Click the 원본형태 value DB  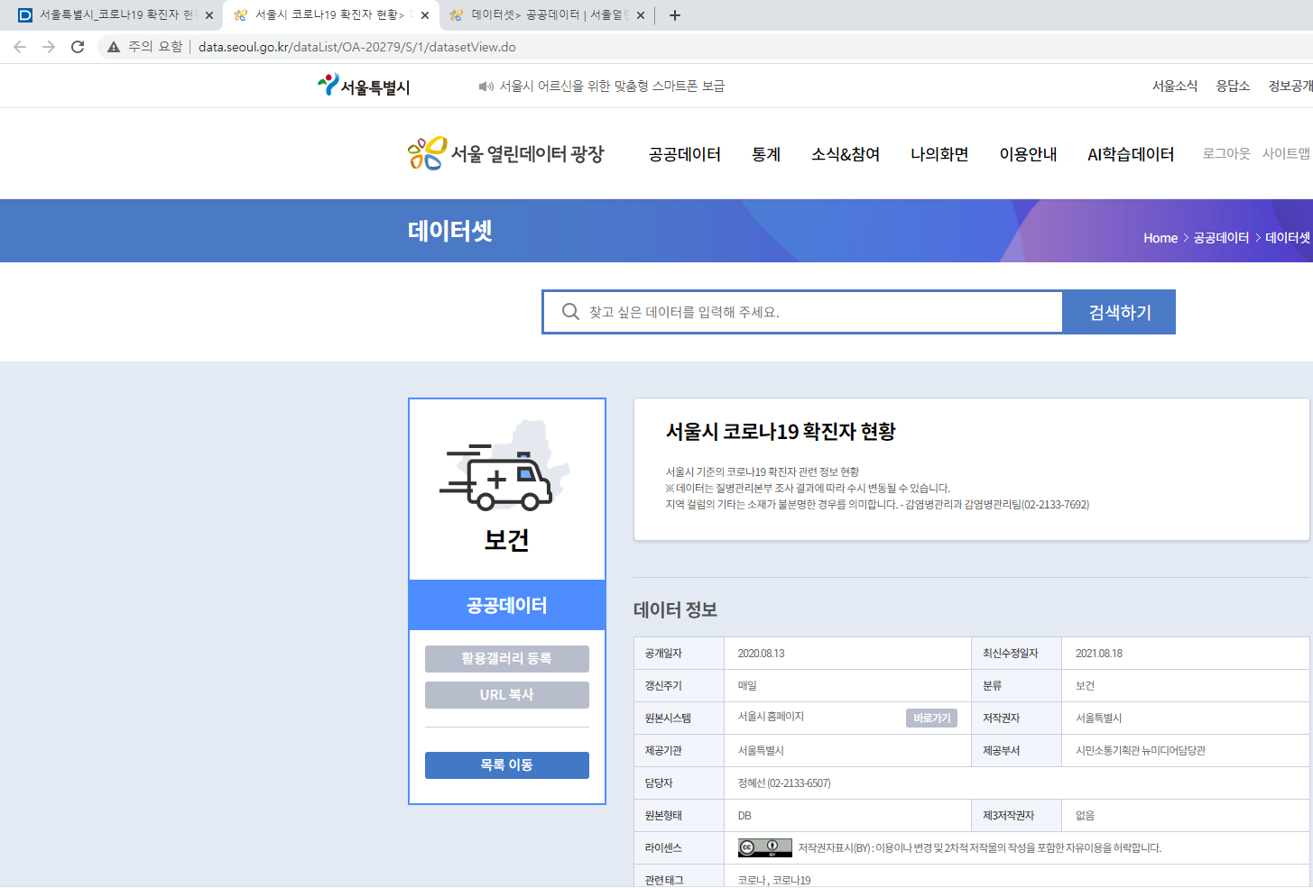pyautogui.click(x=744, y=816)
